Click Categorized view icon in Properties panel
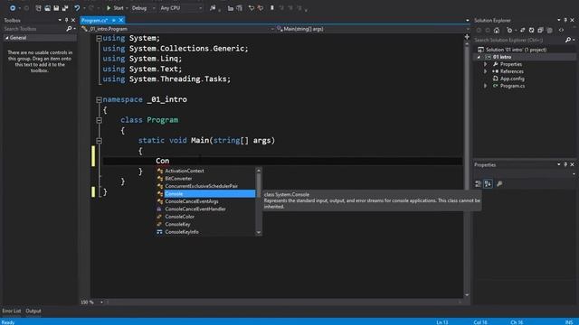This screenshot has width=579, height=325. (x=479, y=183)
